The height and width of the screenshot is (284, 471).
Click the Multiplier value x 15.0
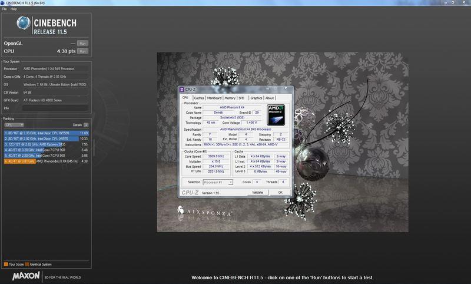coord(216,161)
